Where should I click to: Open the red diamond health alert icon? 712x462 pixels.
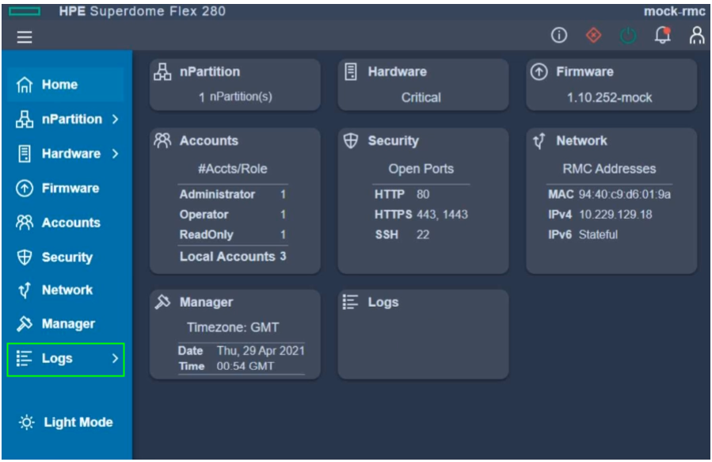[593, 35]
